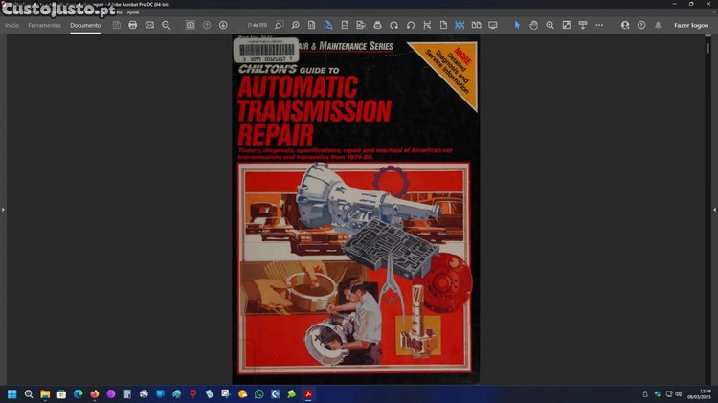Activate the arrow Selection tool
Viewport: 718px width, 403px height.
click(518, 25)
